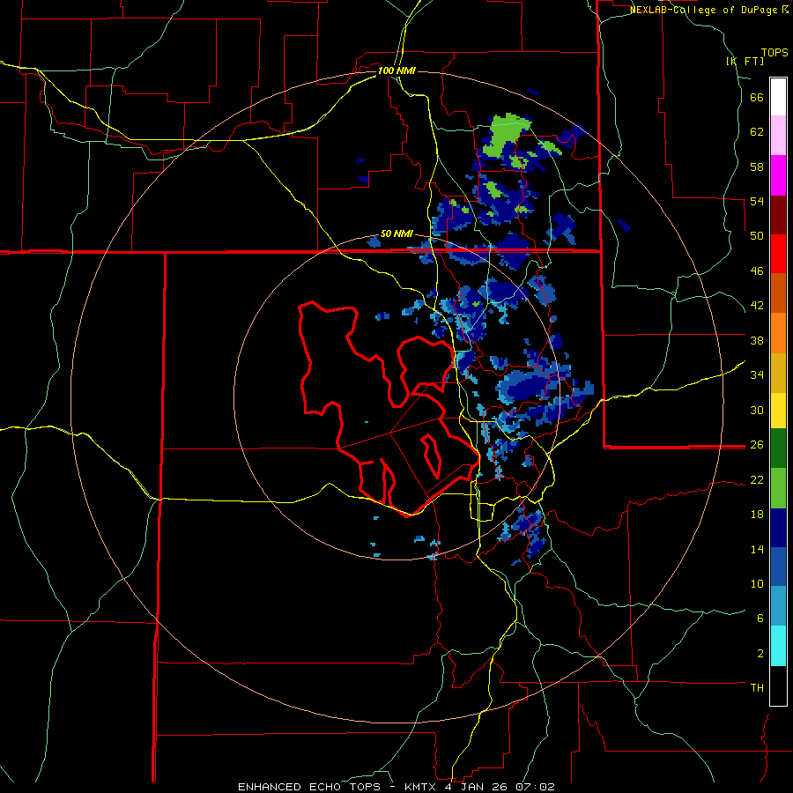The image size is (793, 793).
Task: Click the '46' legend scale value
Action: click(x=757, y=271)
